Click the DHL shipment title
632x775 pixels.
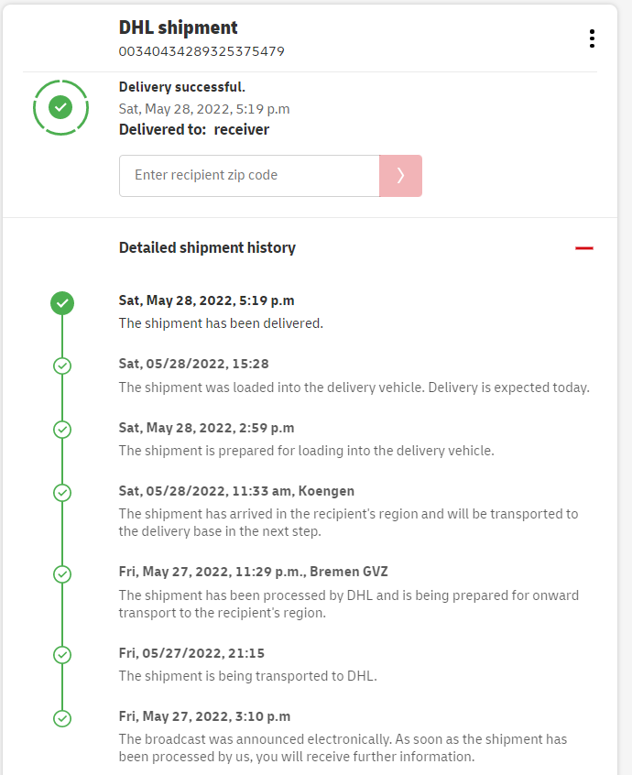tap(178, 27)
